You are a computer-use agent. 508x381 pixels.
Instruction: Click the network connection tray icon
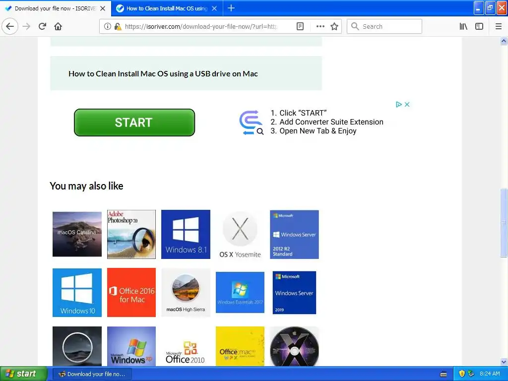(471, 374)
